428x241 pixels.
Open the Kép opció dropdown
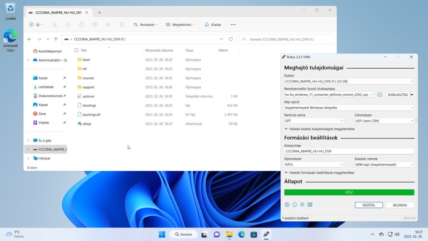coord(349,108)
